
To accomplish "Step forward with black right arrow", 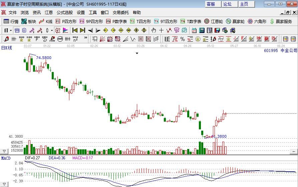I will click(x=98, y=30).
